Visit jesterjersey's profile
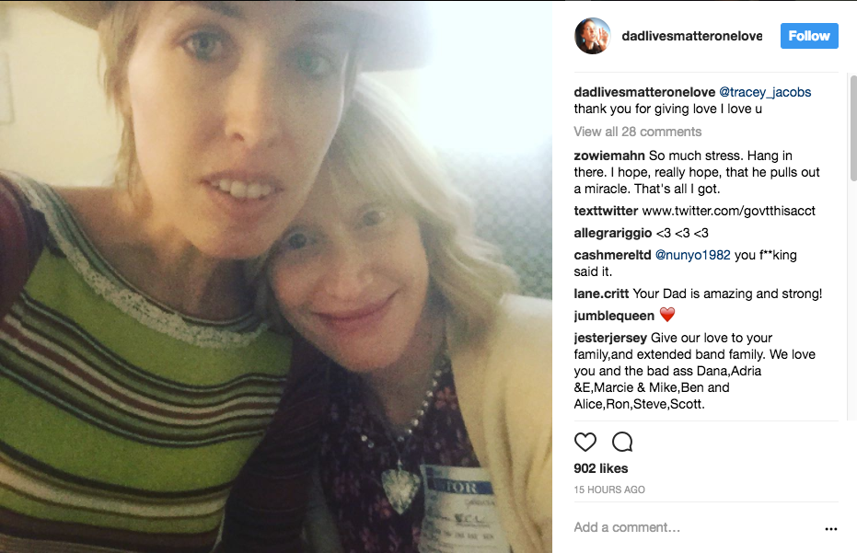The height and width of the screenshot is (553, 857). (x=610, y=338)
